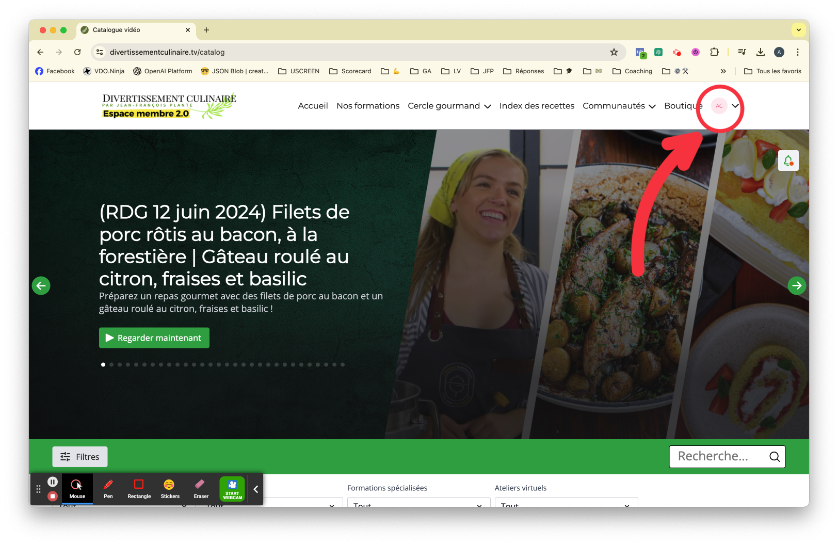Expand the Communautés menu
838x545 pixels.
pyautogui.click(x=619, y=106)
